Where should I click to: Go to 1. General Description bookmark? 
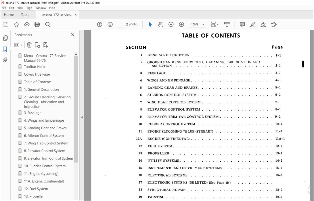click(x=41, y=90)
